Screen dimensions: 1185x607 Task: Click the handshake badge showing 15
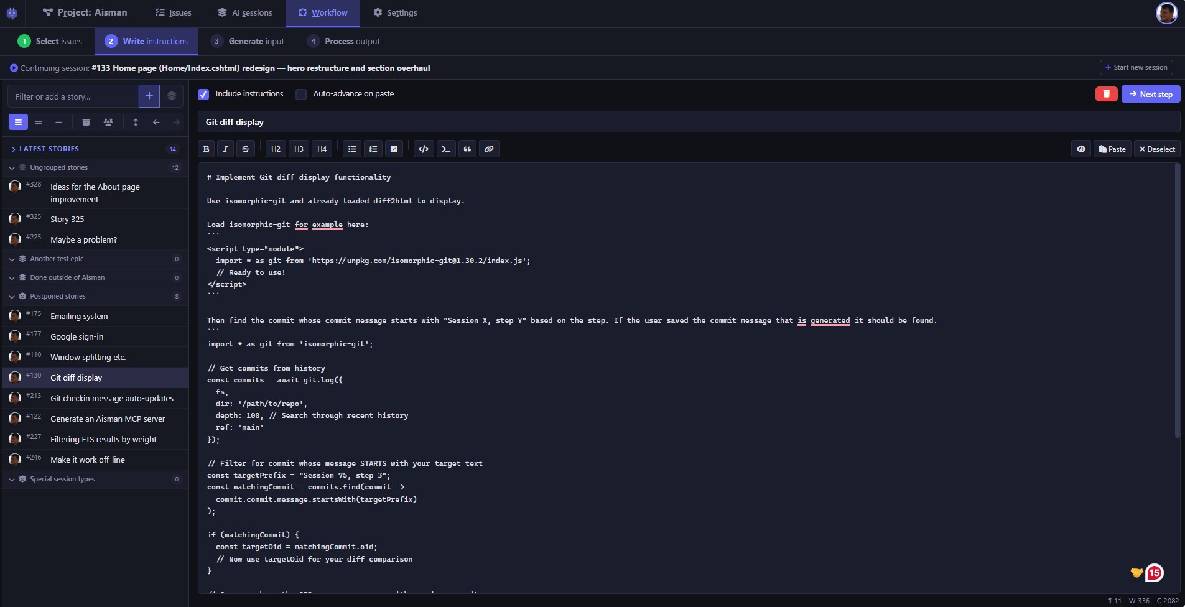coord(1147,573)
